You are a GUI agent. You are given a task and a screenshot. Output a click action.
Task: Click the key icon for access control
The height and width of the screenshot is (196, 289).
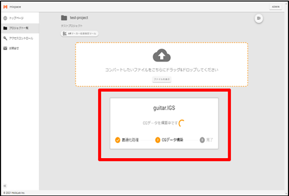pyautogui.click(x=5, y=38)
